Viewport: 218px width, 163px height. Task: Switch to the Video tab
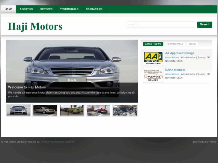(192, 44)
